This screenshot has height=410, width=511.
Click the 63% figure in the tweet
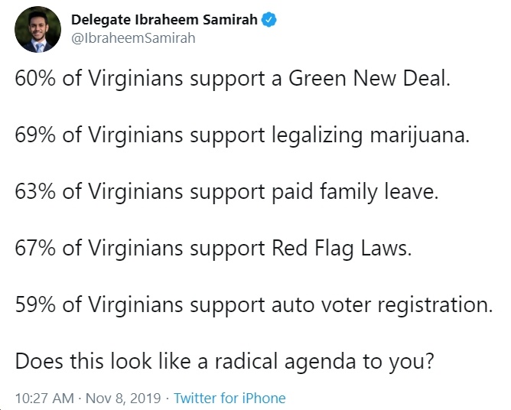tap(35, 192)
